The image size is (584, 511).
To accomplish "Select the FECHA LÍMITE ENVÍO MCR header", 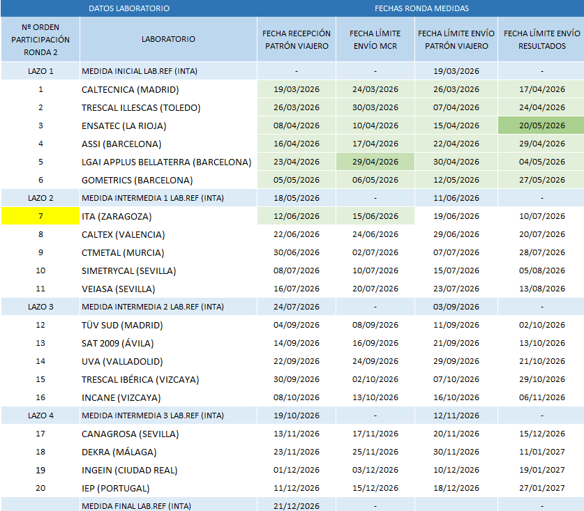I will [375, 40].
